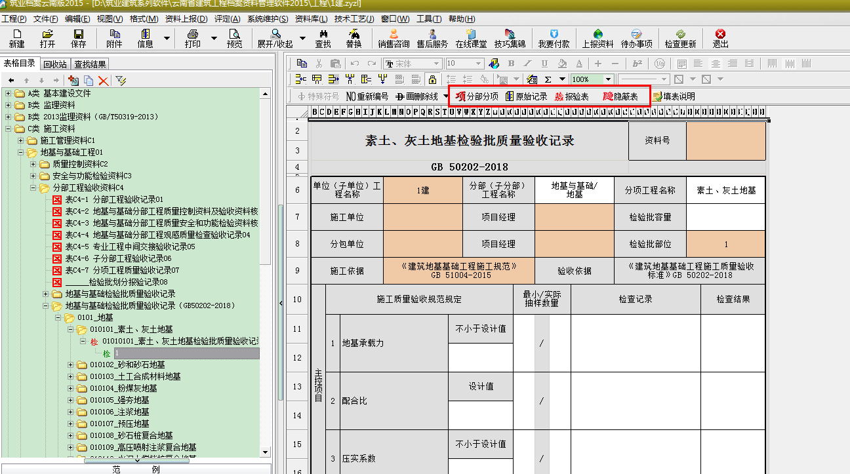Click the 分部分项 toolbar button
The width and height of the screenshot is (850, 474).
477,96
